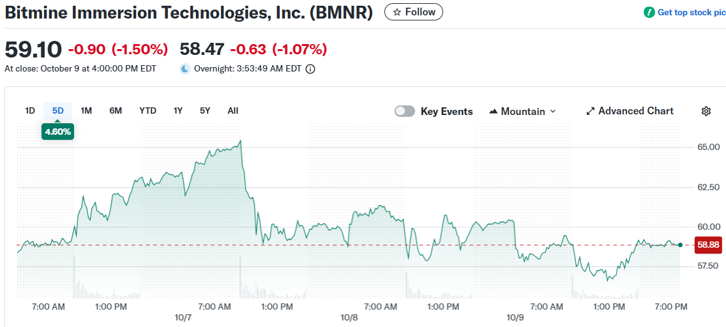Viewport: 726px width, 327px height.
Task: Show All time chart range
Action: [233, 110]
